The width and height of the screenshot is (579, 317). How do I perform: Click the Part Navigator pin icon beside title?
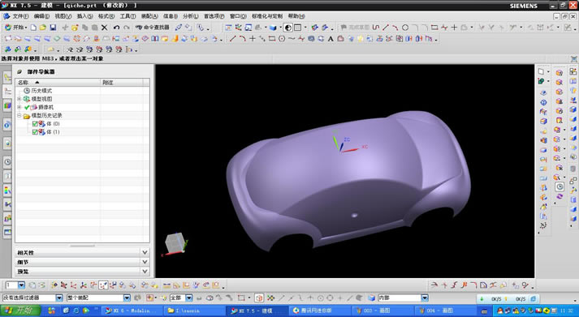point(20,72)
